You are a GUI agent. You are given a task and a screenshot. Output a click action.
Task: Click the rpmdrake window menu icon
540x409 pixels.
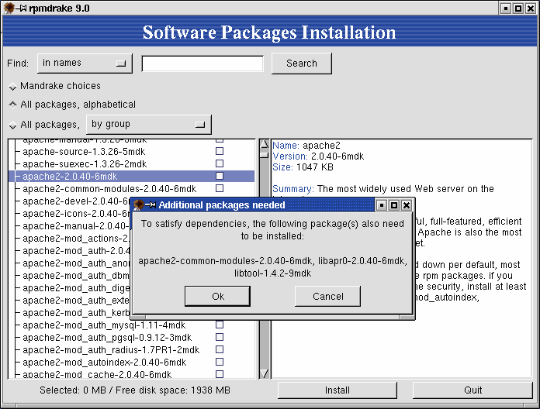pyautogui.click(x=9, y=8)
